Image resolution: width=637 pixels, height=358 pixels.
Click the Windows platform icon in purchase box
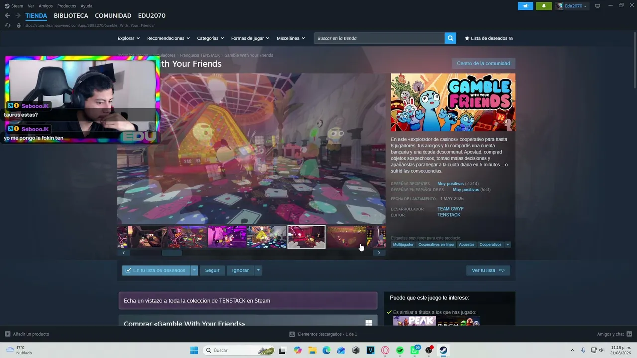point(369,323)
